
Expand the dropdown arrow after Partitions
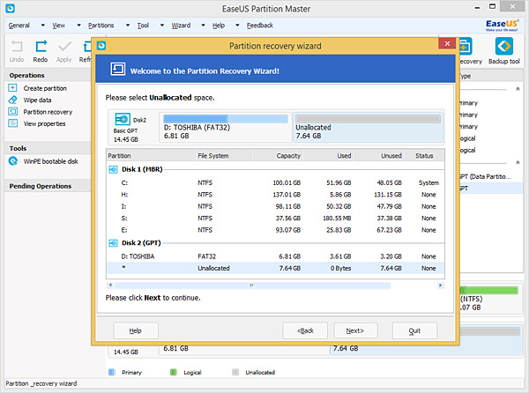pos(128,26)
